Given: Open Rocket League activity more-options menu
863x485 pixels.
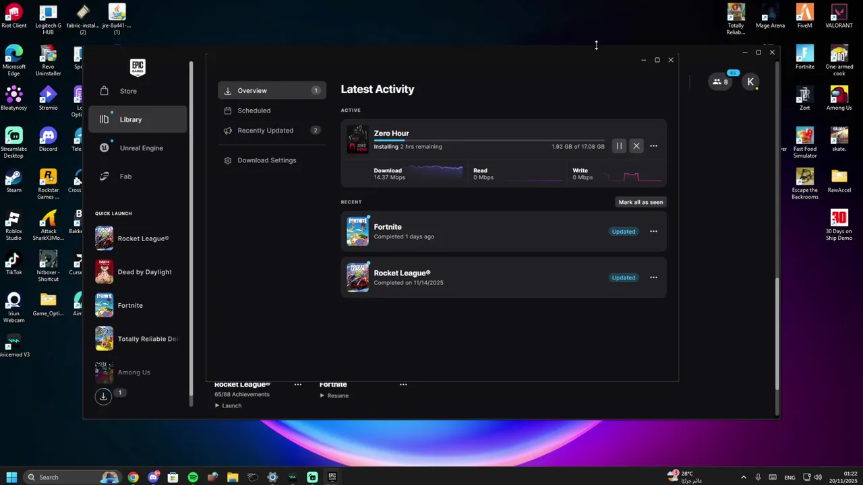Looking at the screenshot, I should [653, 278].
